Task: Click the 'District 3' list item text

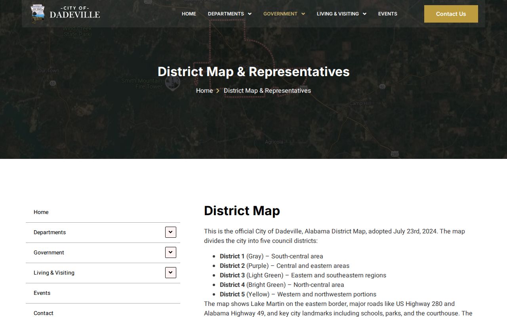Action: pos(303,275)
